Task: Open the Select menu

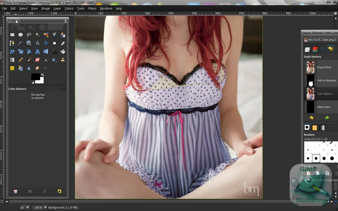Action: [23, 8]
